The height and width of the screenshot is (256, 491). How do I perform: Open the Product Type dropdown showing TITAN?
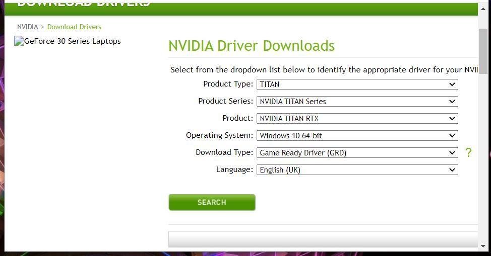pyautogui.click(x=357, y=84)
